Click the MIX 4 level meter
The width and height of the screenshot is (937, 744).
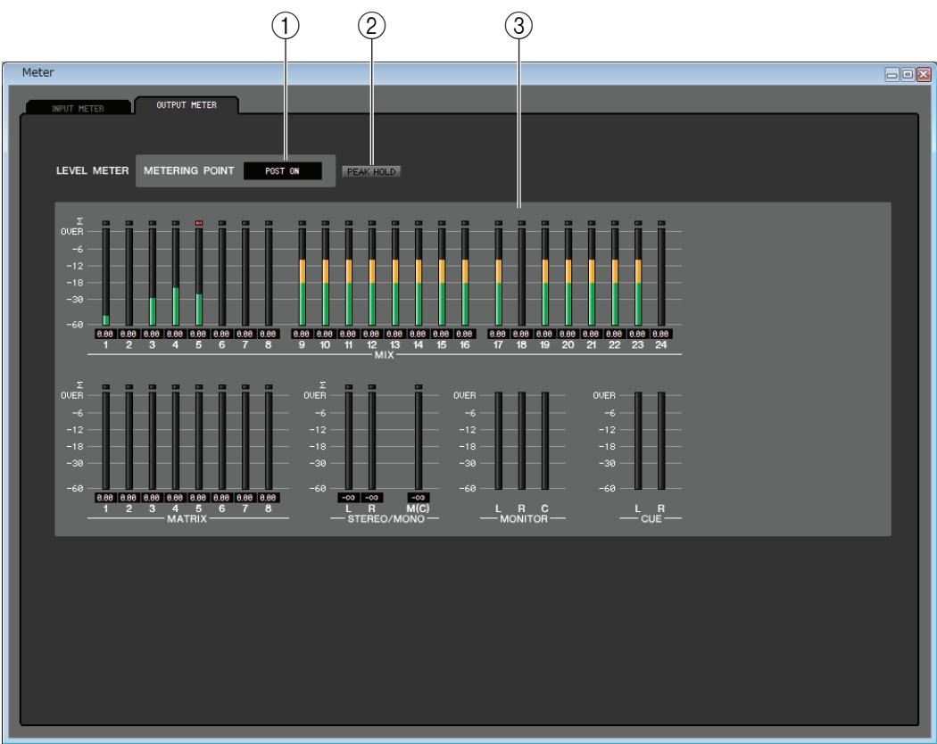coord(176,277)
